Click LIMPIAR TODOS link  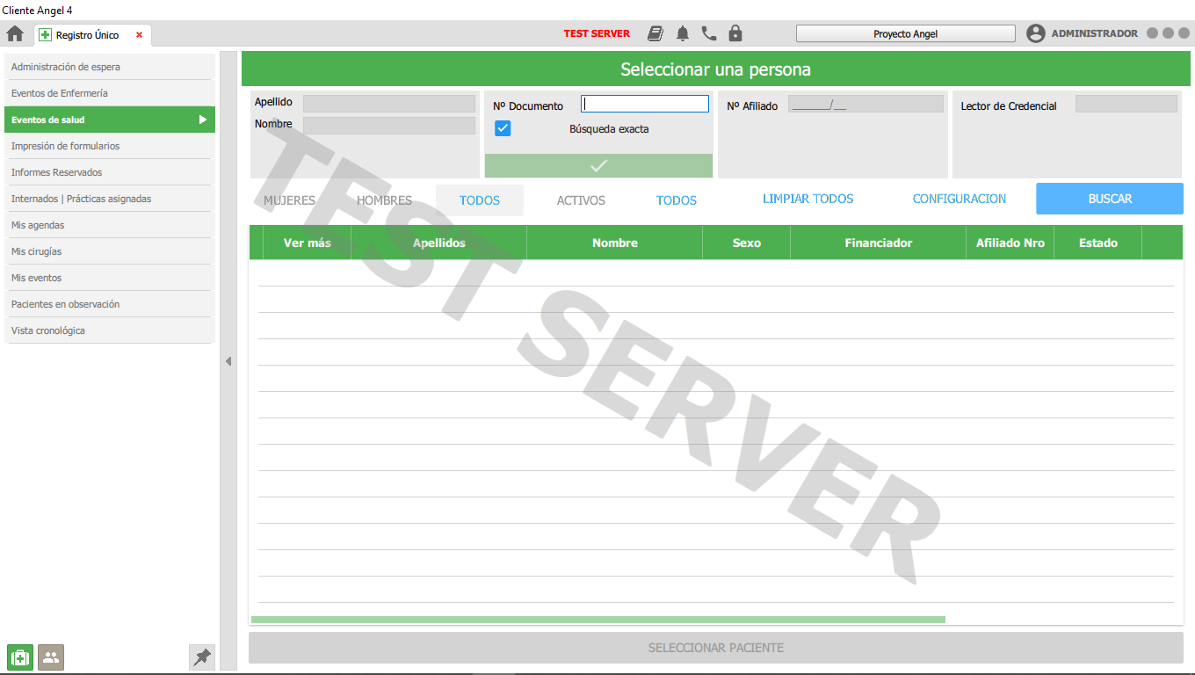coord(808,199)
